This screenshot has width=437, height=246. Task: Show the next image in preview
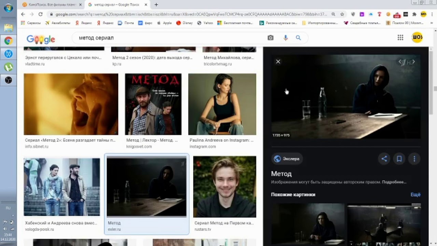(413, 62)
